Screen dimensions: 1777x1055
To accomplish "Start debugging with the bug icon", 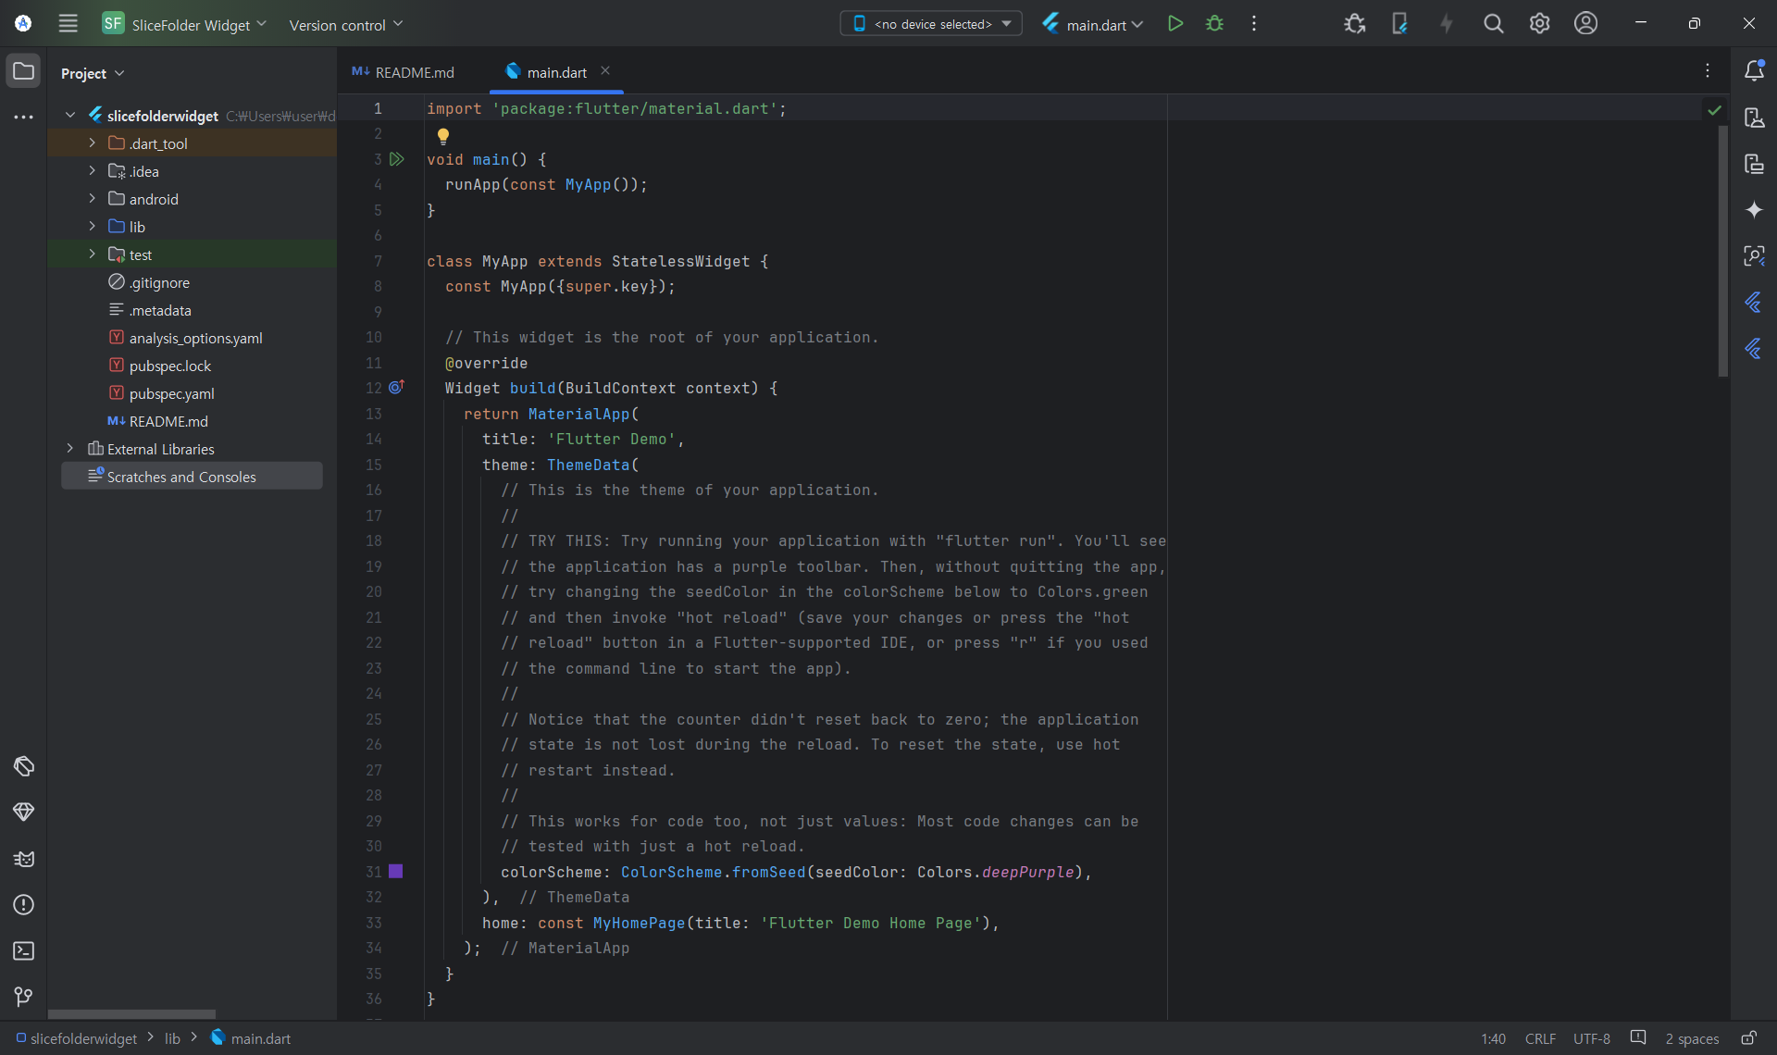I will [1215, 24].
